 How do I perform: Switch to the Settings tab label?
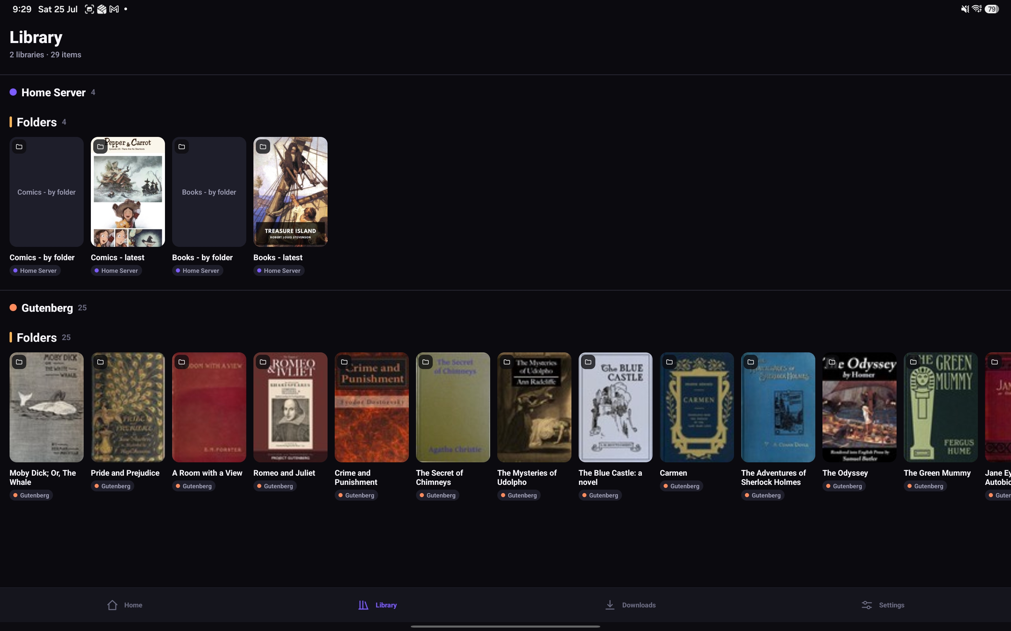coord(891,605)
